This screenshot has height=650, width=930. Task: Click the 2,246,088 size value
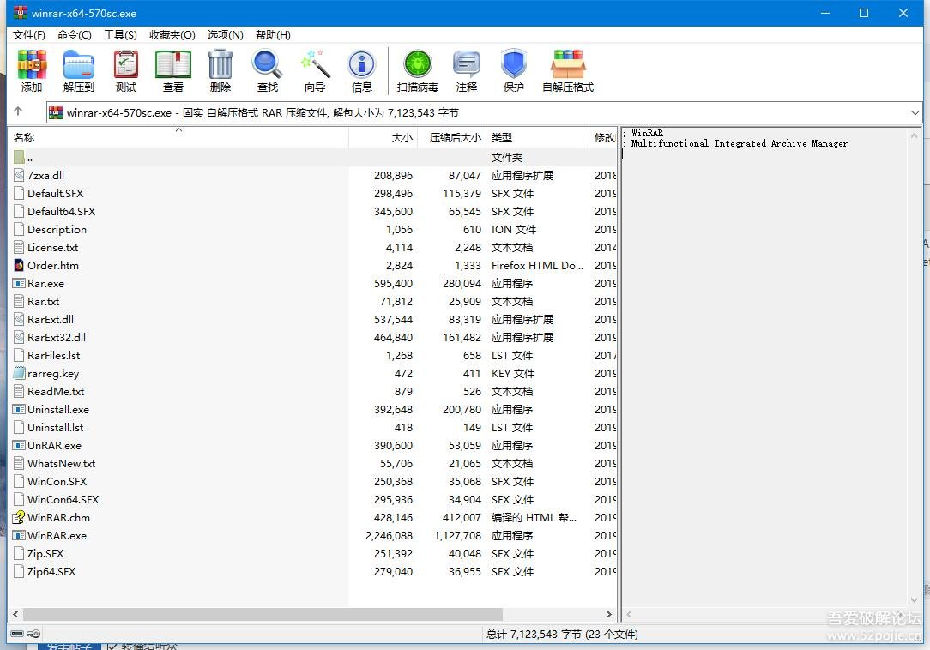tap(390, 536)
